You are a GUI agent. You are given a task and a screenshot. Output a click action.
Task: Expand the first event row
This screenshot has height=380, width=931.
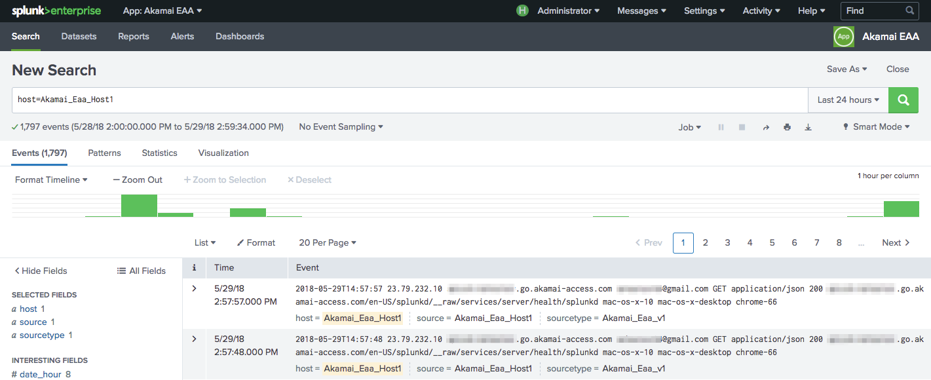(x=194, y=288)
